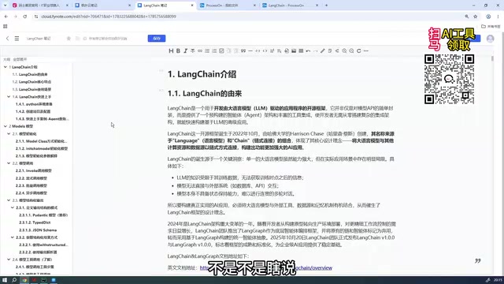The height and width of the screenshot is (284, 504).
Task: Click the note title 'LangChain 笔记' field
Action: [39, 39]
